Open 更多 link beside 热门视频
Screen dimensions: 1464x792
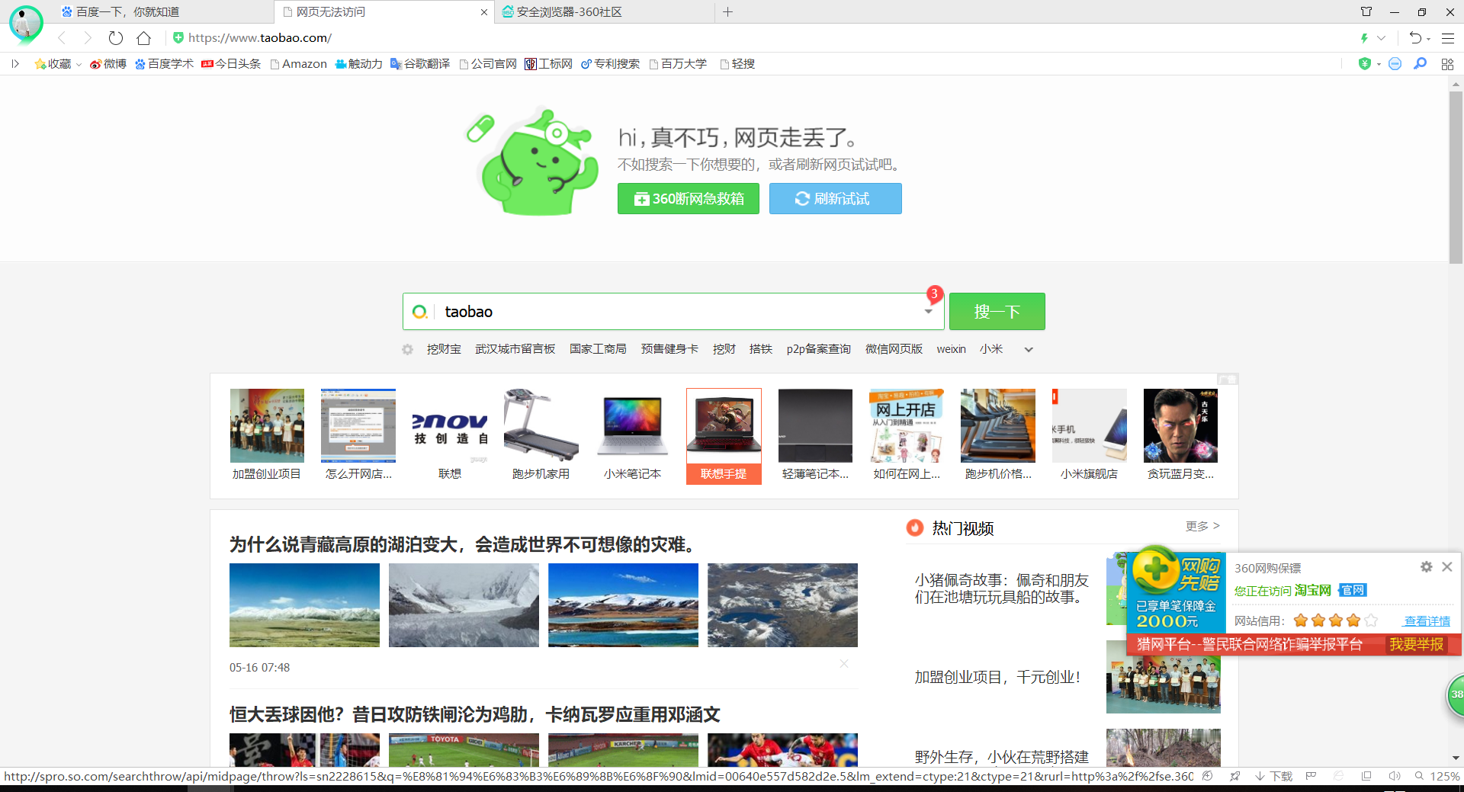tap(1202, 526)
